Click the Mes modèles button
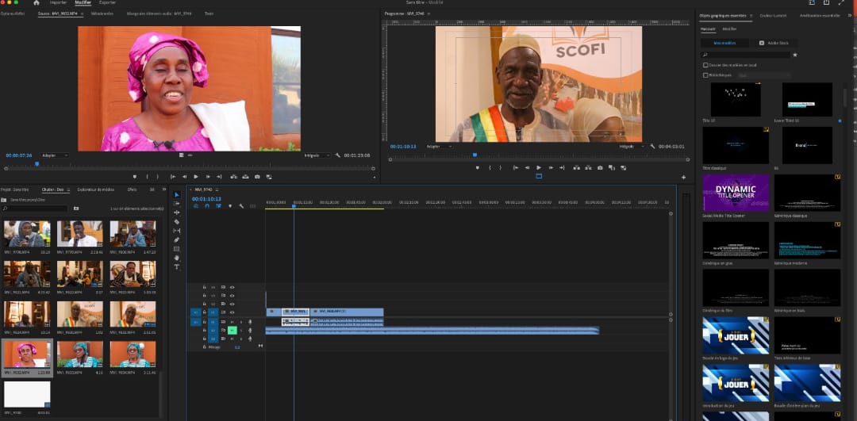Image resolution: width=857 pixels, height=421 pixels. click(724, 43)
